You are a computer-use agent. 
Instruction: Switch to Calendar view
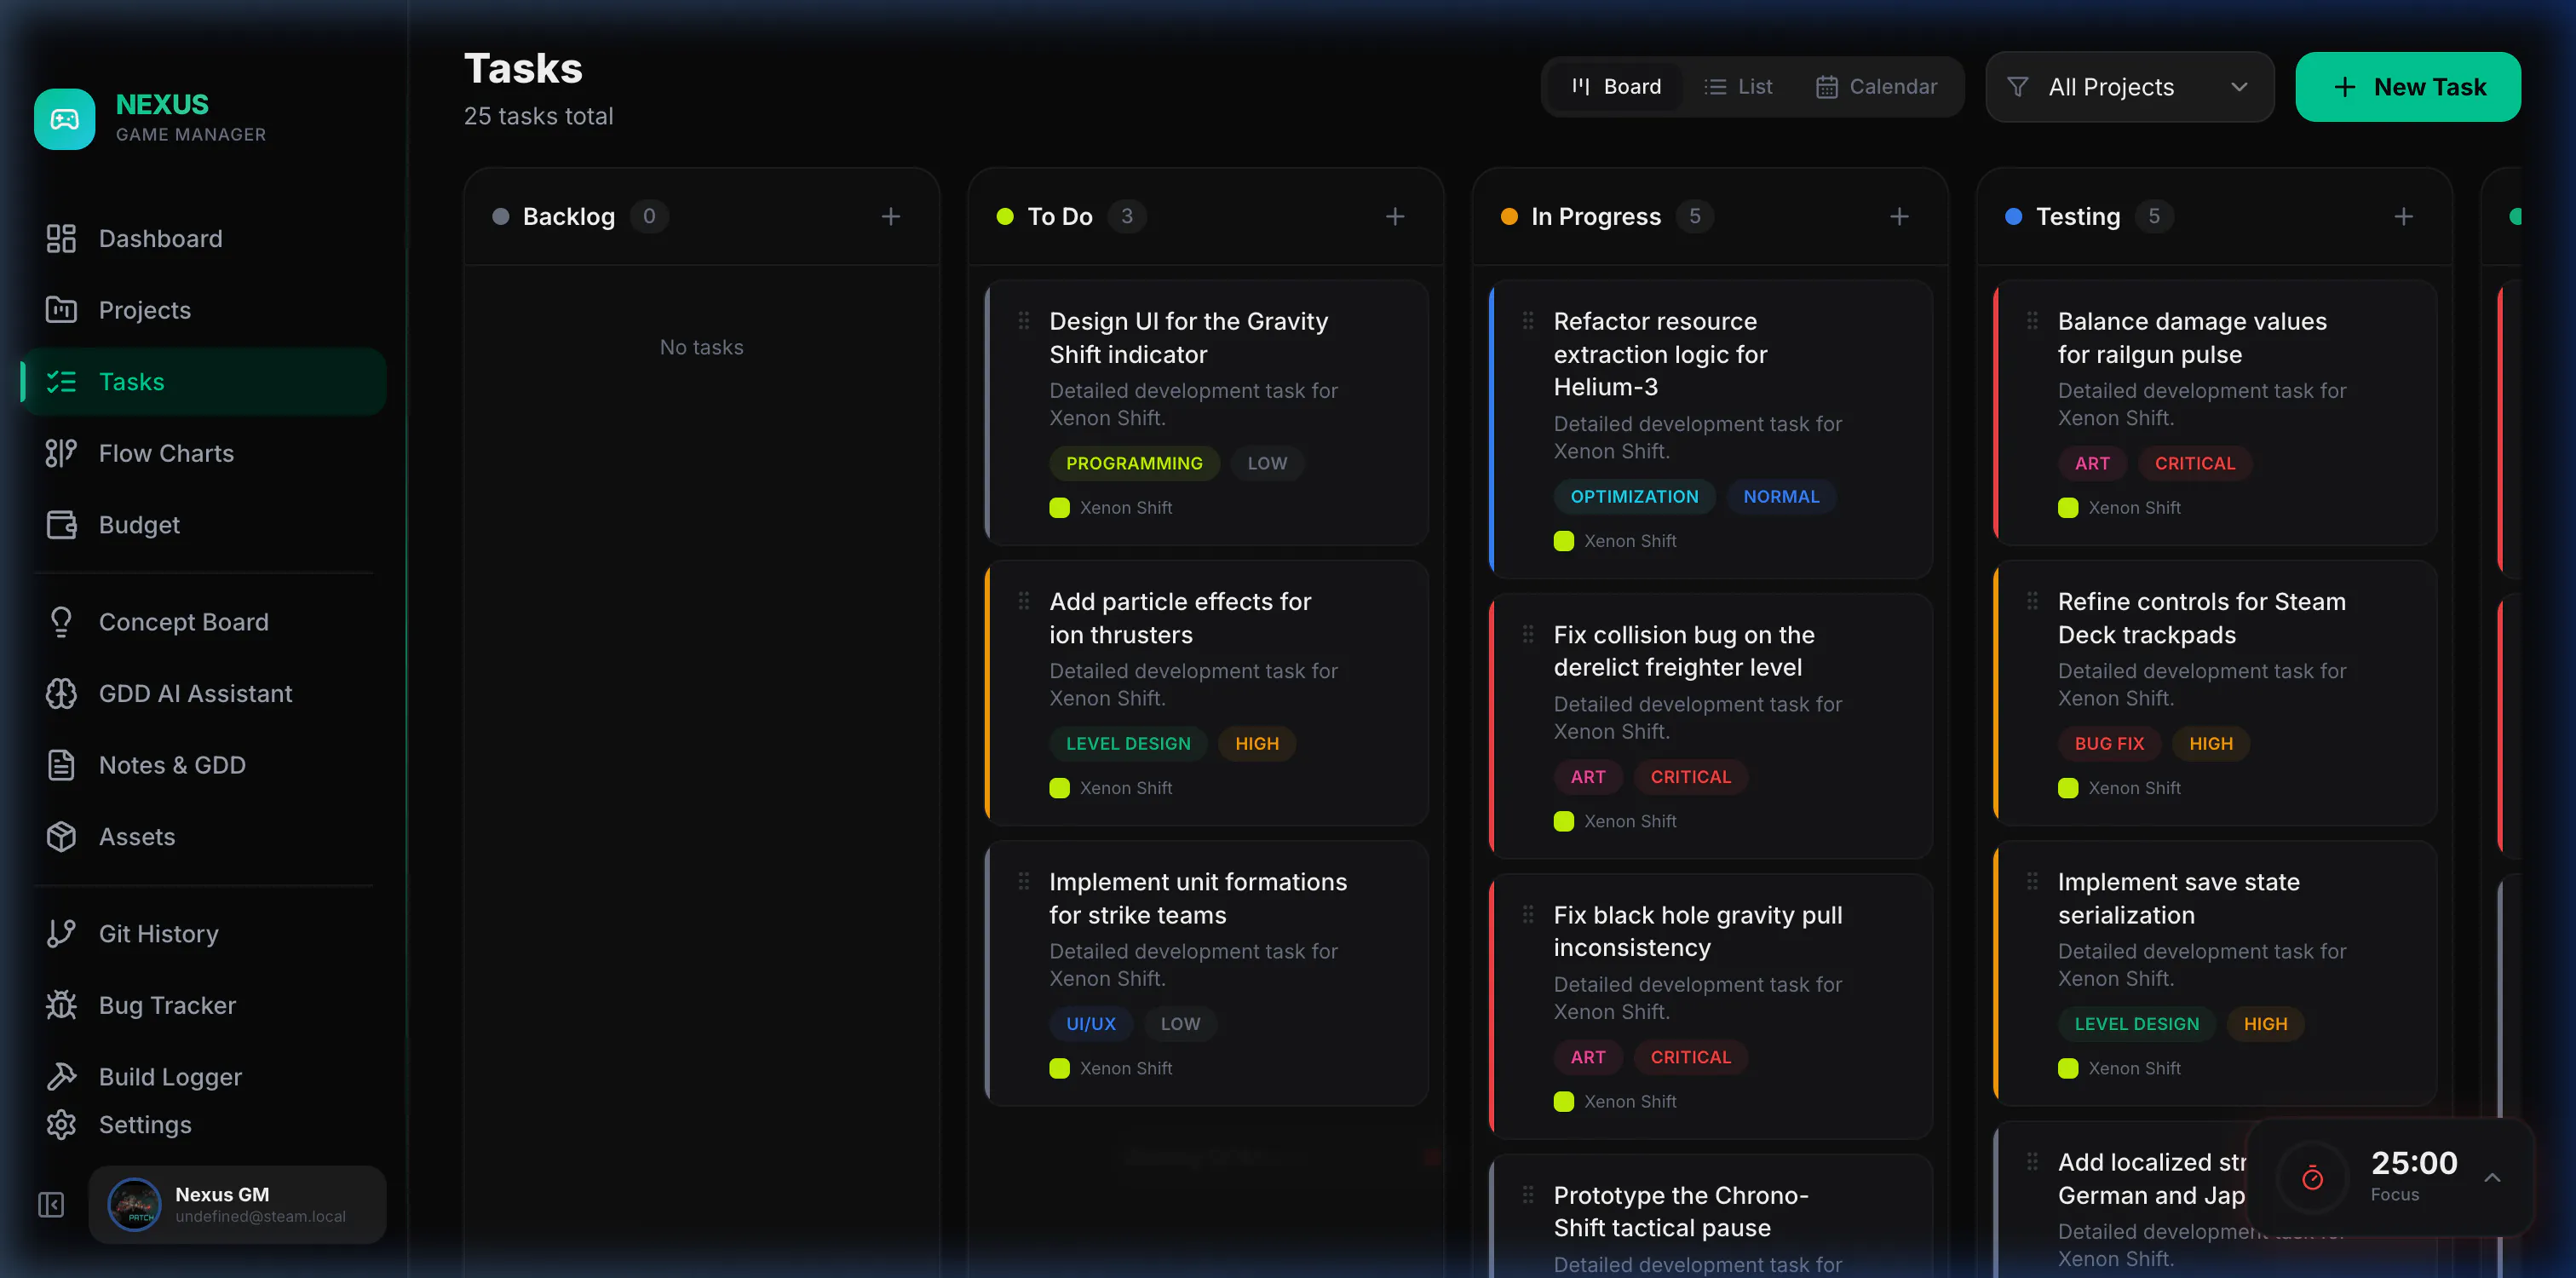coord(1877,87)
